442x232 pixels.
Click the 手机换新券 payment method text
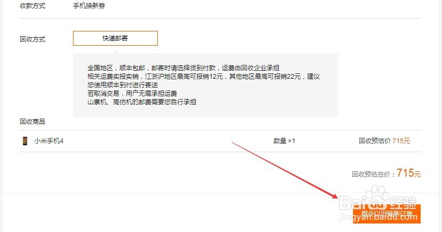(x=89, y=6)
